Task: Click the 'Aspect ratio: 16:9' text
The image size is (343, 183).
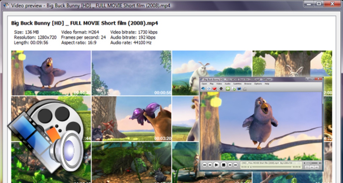Action: point(79,43)
